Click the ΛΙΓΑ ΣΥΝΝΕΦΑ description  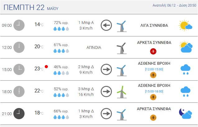pos(154,26)
